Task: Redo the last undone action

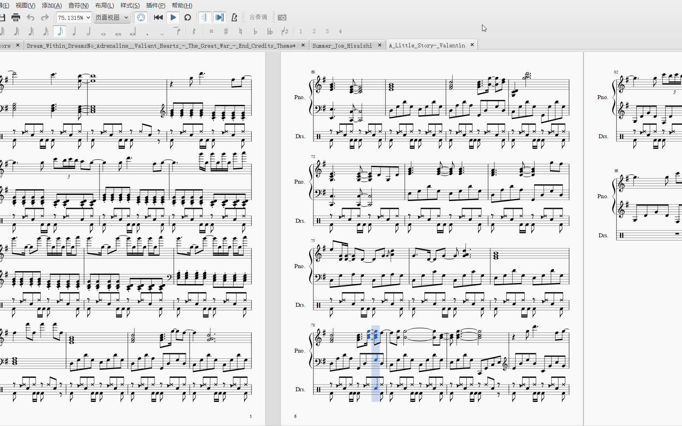Action: pos(45,17)
